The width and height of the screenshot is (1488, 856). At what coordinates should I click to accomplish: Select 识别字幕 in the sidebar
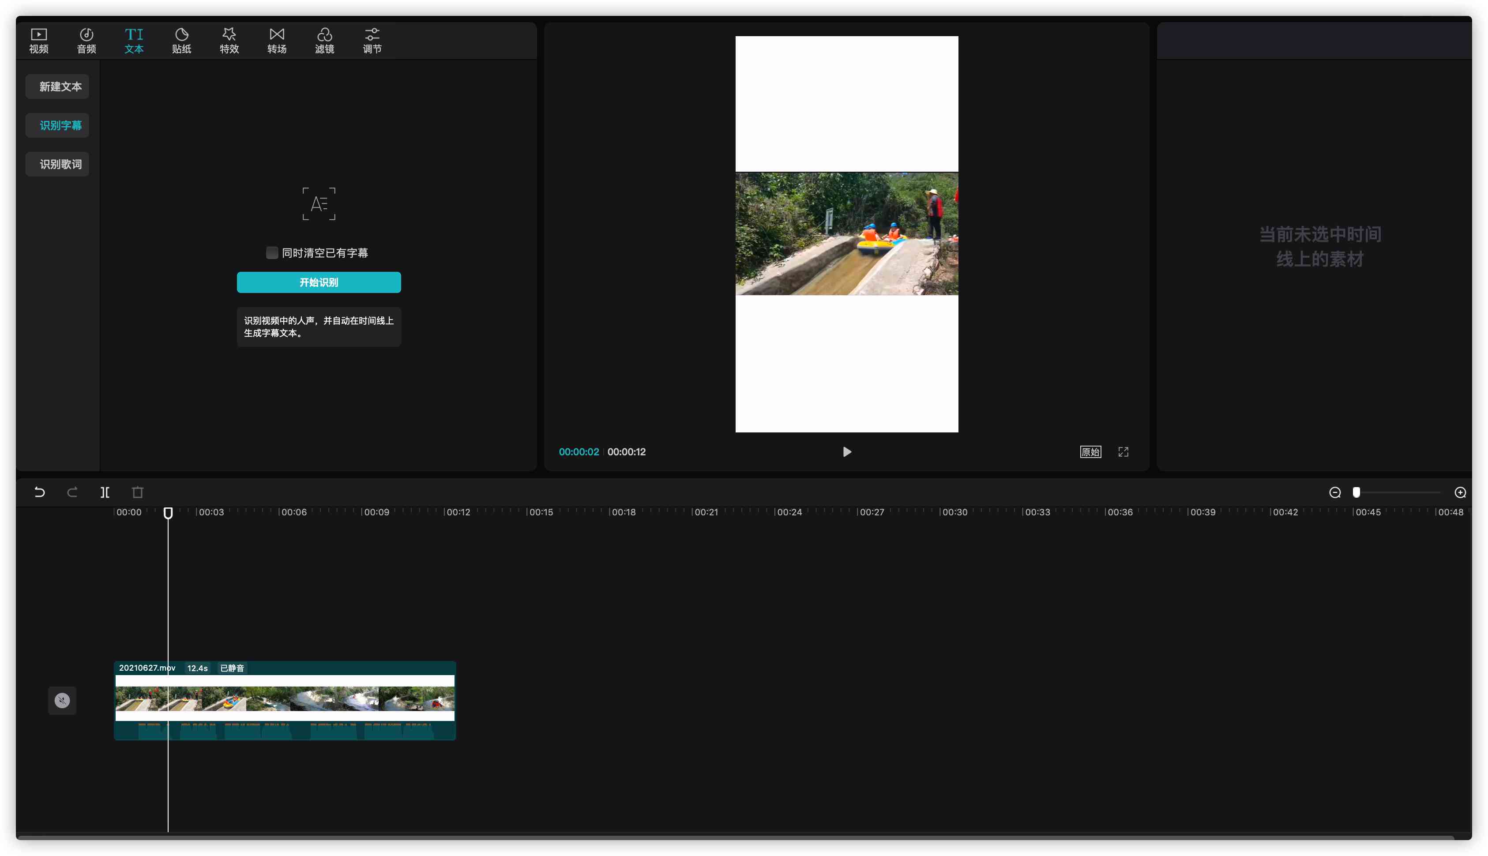pyautogui.click(x=58, y=125)
